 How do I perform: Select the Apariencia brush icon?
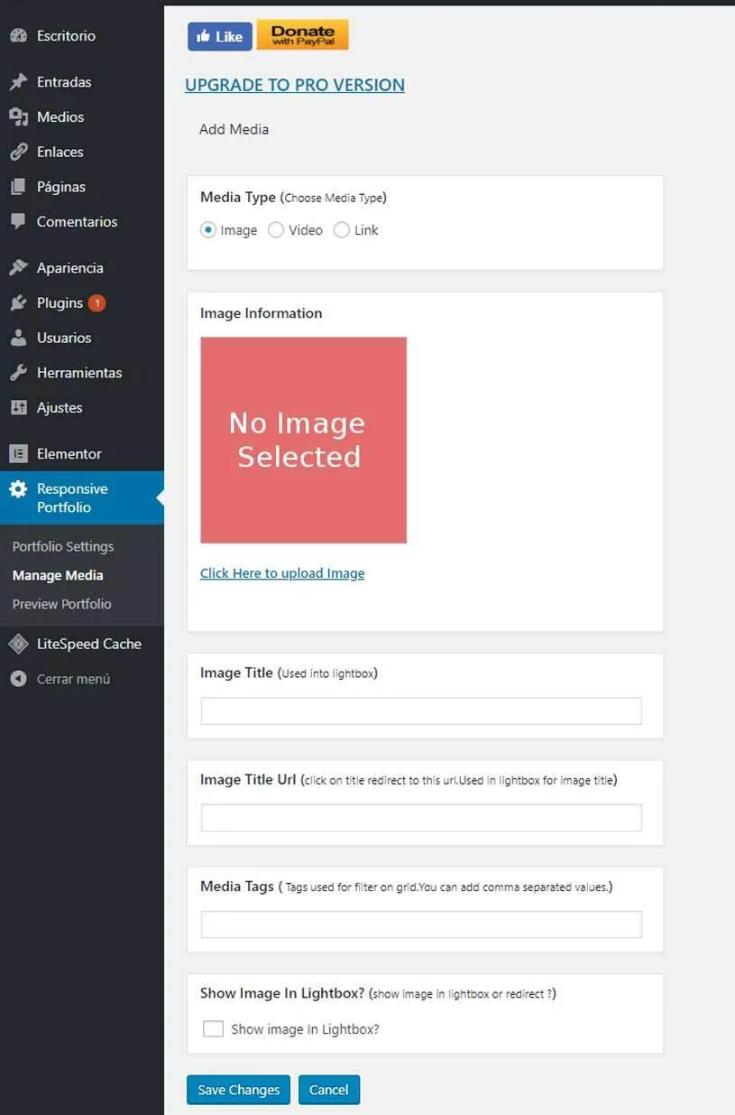point(17,267)
